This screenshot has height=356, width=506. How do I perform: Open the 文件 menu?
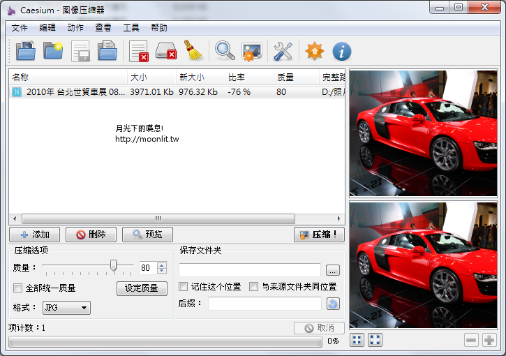[x=20, y=28]
